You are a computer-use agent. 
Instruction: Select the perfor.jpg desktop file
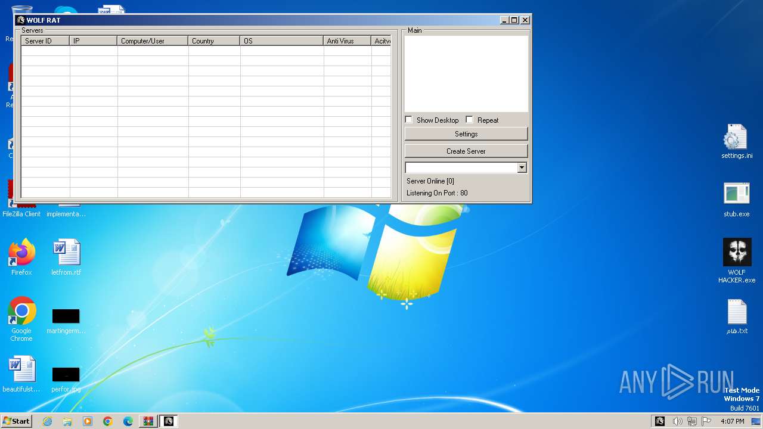point(66,379)
